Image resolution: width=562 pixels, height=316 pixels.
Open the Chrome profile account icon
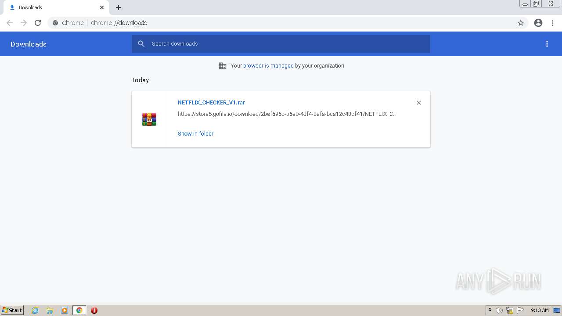click(x=538, y=23)
